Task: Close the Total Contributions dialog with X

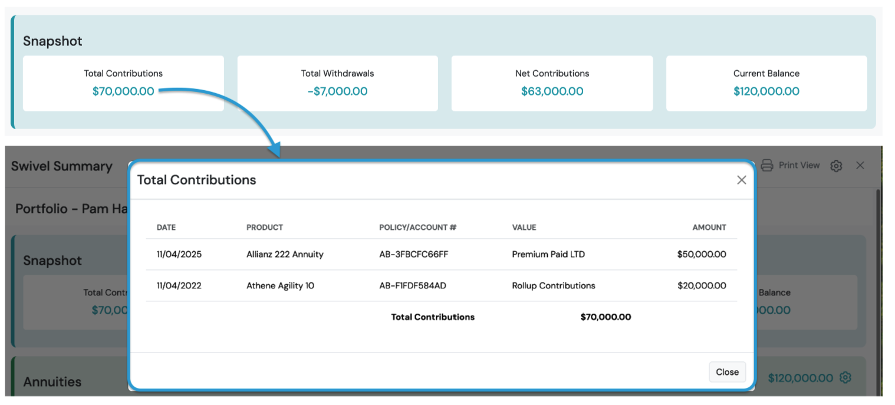Action: (741, 180)
